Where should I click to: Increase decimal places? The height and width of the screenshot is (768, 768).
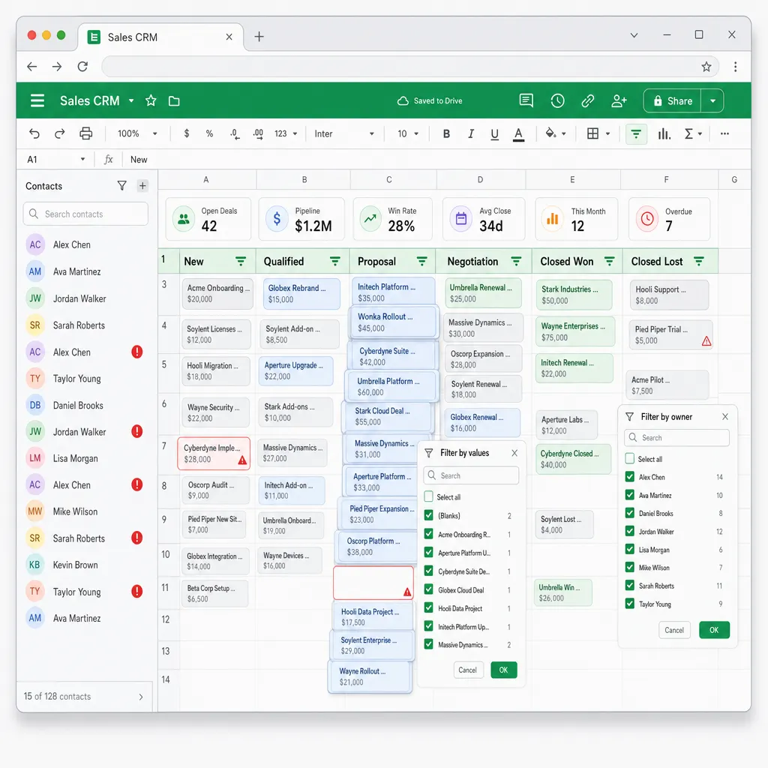[258, 133]
